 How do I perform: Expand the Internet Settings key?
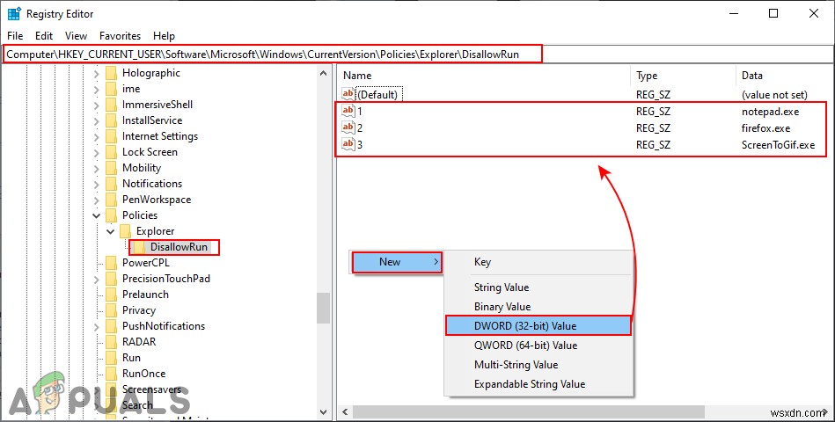point(97,137)
